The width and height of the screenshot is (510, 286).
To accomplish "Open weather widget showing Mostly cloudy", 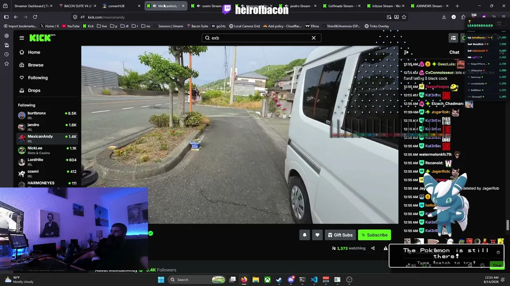I will [x=20, y=280].
